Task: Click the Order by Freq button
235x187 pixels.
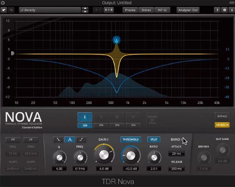Action: 152,120
